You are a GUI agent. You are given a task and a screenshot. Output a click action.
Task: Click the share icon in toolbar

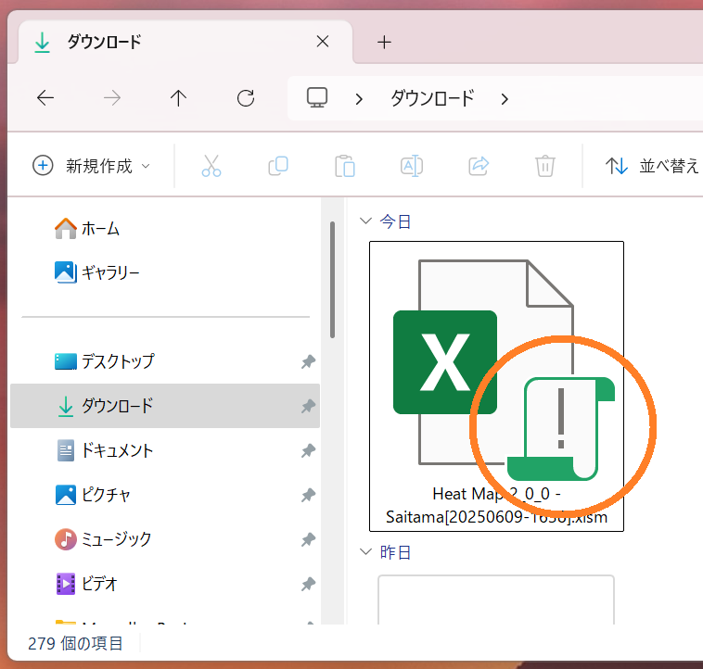(x=479, y=166)
